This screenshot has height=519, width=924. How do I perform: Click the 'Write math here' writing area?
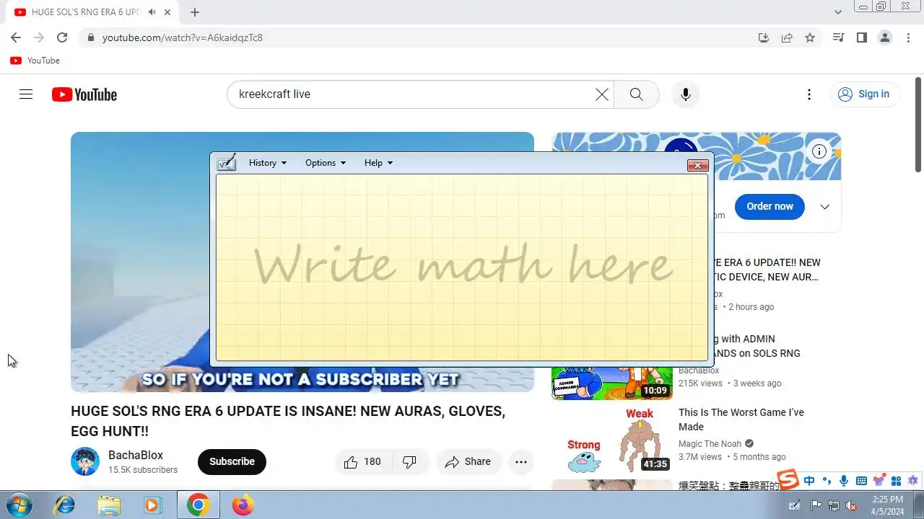coord(462,267)
